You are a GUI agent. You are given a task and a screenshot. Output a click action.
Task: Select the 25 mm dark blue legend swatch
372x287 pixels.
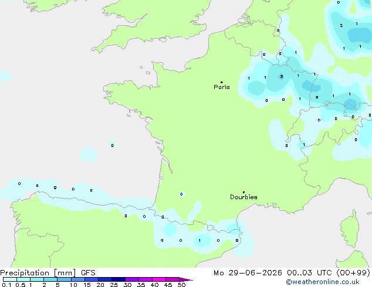119,279
